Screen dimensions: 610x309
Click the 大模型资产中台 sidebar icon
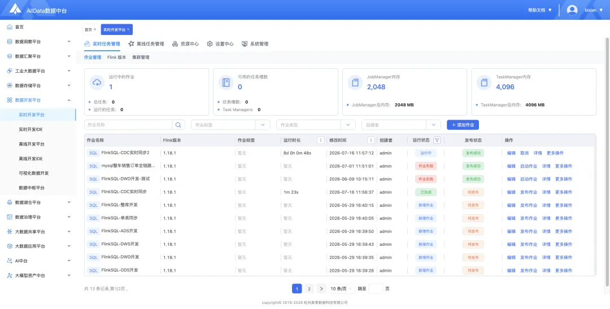[10, 275]
